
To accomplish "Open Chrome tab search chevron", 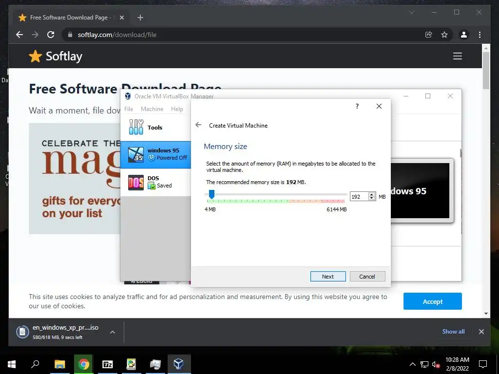I will click(411, 12).
